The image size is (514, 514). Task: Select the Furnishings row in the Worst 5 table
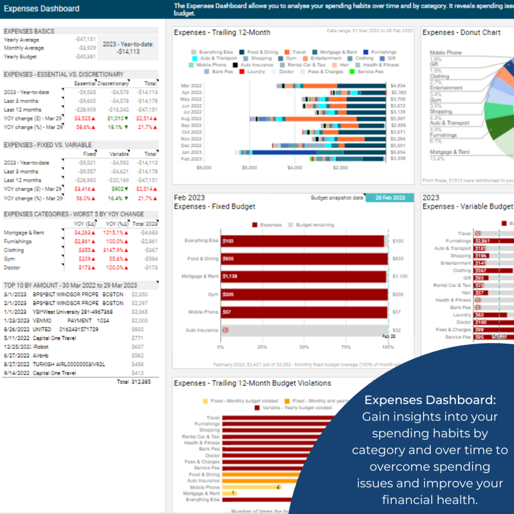(x=81, y=241)
